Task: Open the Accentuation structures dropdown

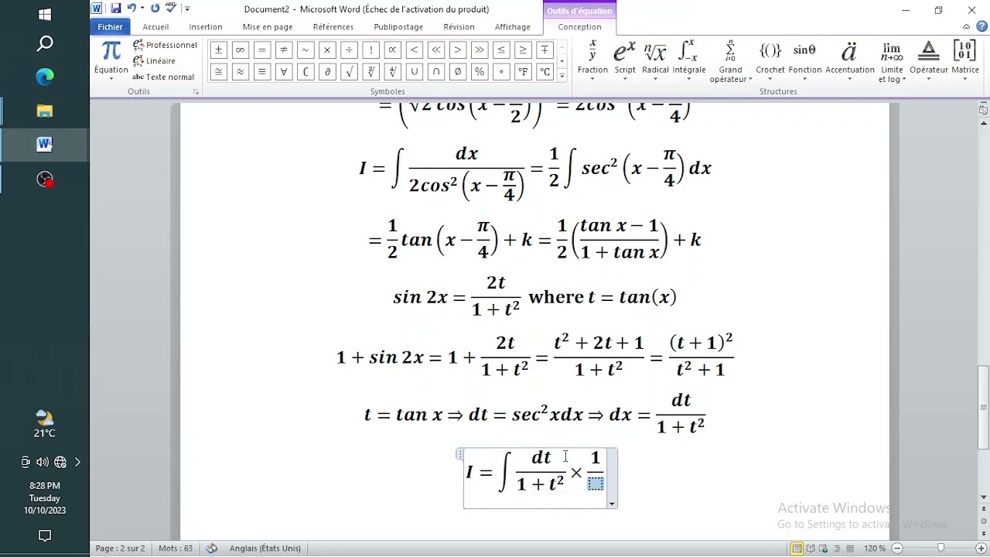Action: pyautogui.click(x=849, y=60)
